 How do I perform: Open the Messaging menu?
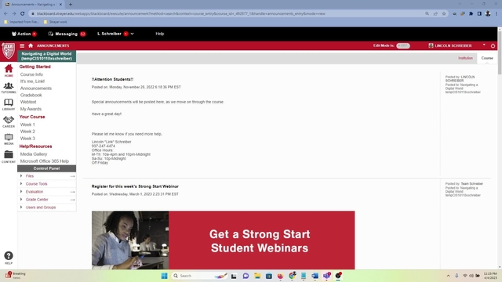(x=67, y=34)
